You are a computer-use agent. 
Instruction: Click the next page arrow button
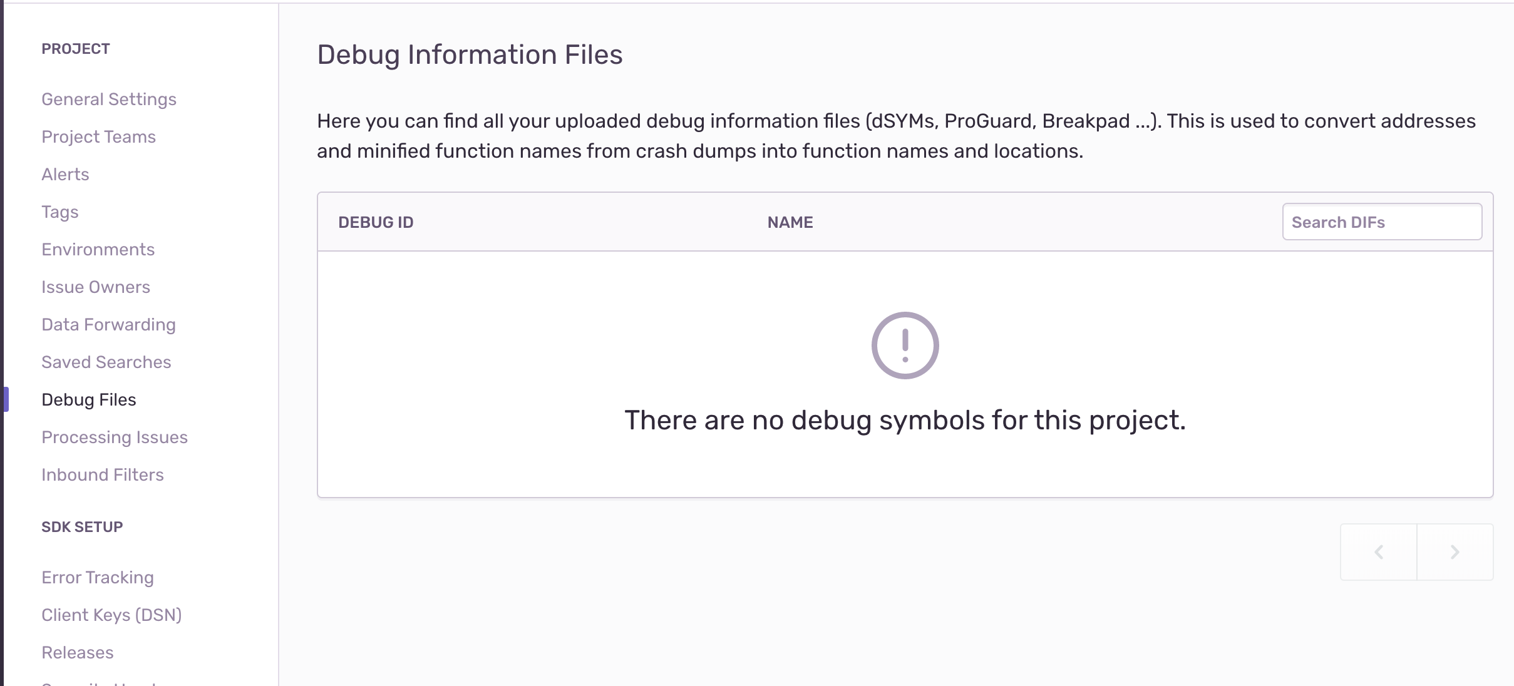[1455, 552]
